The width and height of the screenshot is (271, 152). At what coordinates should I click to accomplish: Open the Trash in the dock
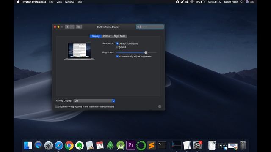pos(243,145)
